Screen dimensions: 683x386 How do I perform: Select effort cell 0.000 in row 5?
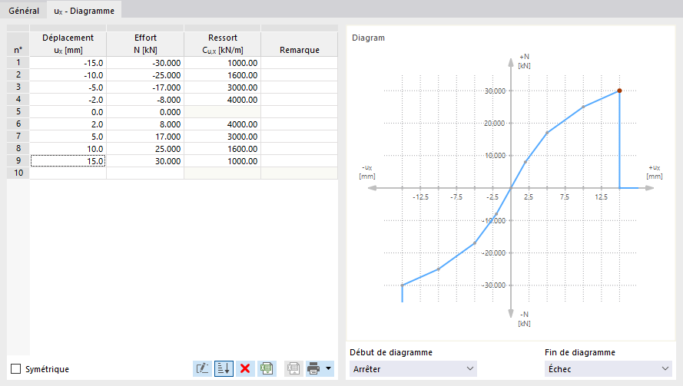coord(145,112)
